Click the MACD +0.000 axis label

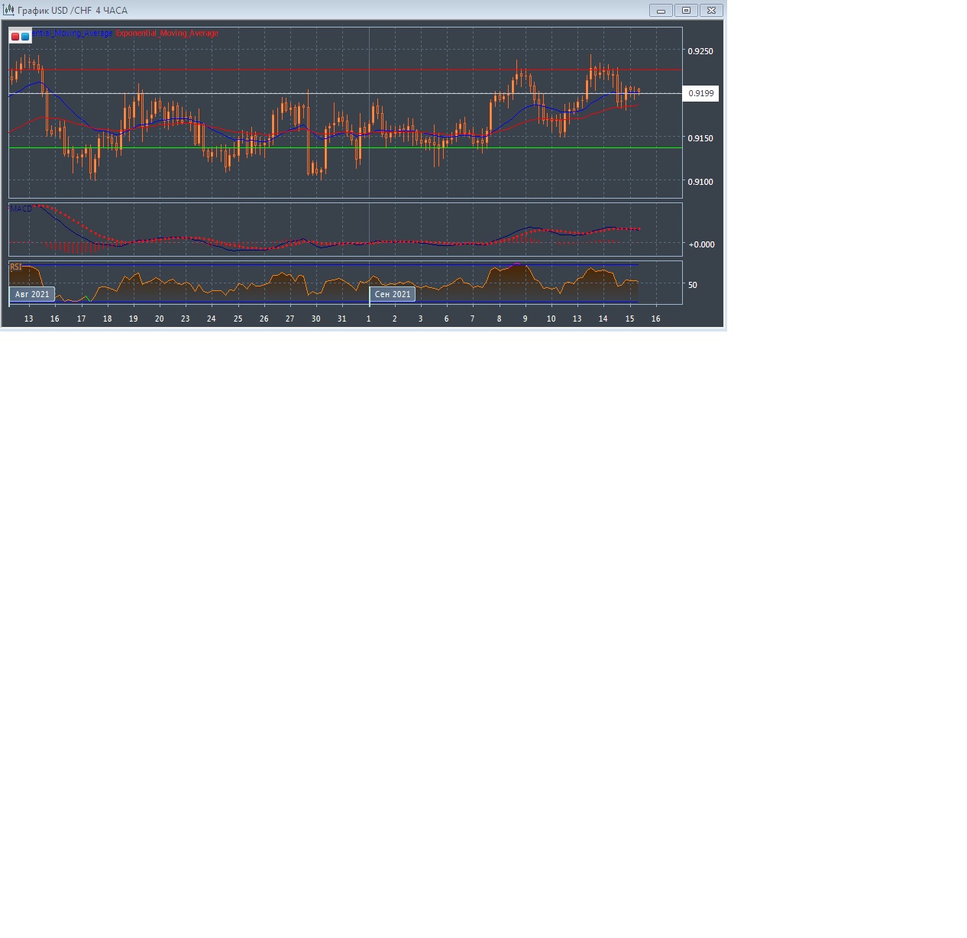coord(701,244)
